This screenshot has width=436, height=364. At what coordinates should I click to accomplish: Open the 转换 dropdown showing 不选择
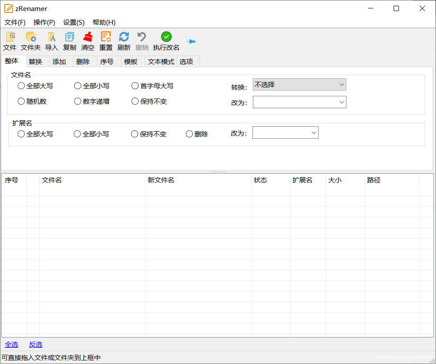click(x=299, y=84)
